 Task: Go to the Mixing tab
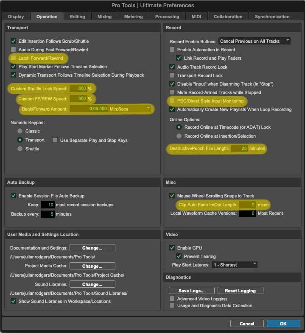pos(104,17)
